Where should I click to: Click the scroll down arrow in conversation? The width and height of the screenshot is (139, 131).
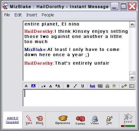[132, 78]
